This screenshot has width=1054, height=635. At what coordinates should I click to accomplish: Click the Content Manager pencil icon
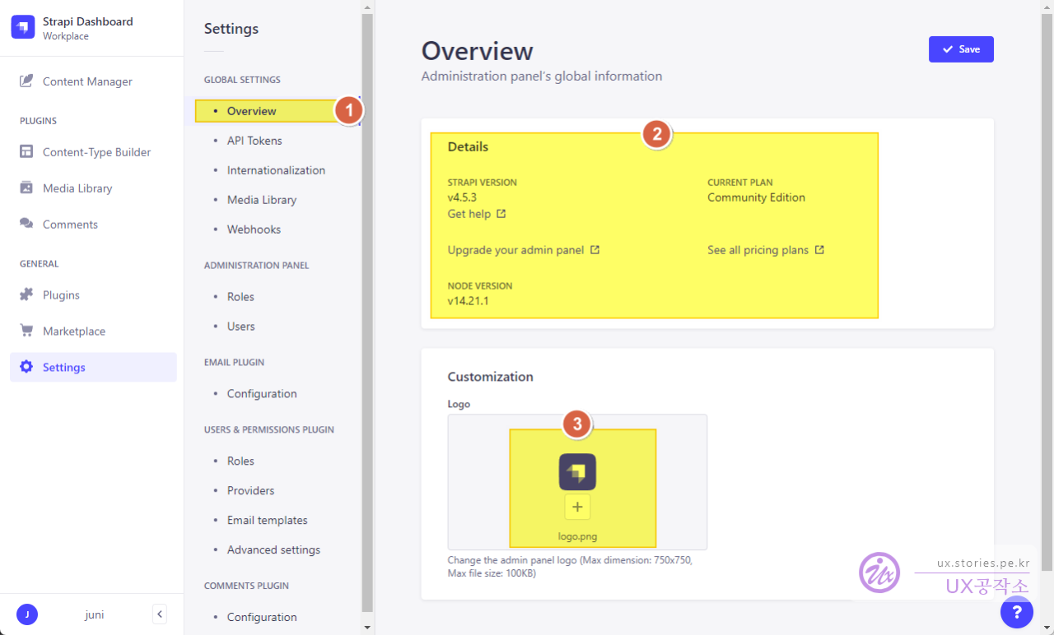[x=26, y=81]
